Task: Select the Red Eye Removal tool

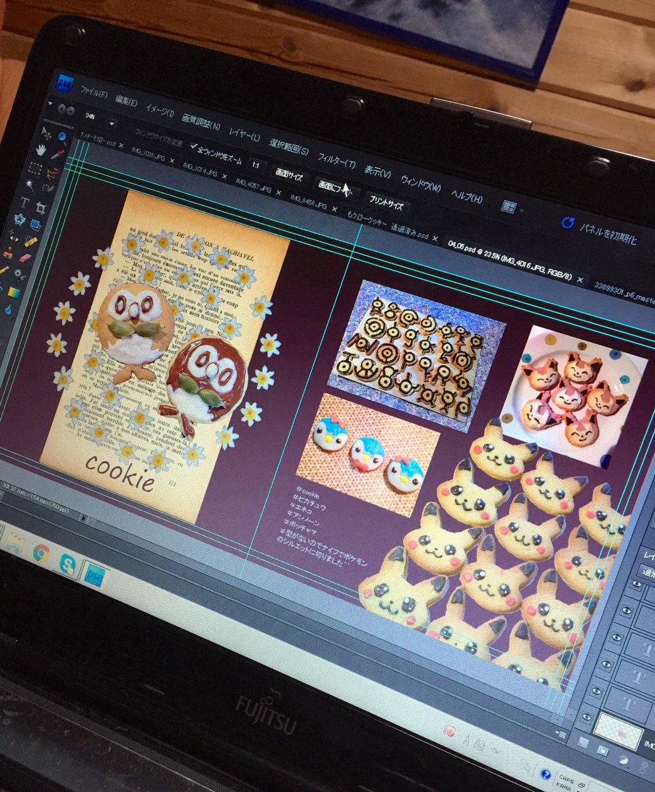Action: [14, 236]
